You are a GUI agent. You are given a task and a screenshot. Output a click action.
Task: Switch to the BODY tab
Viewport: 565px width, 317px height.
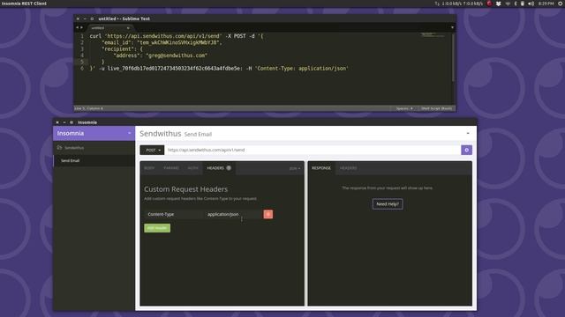pyautogui.click(x=149, y=168)
